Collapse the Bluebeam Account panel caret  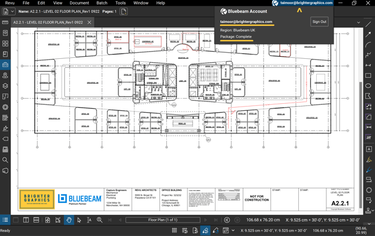click(x=299, y=10)
